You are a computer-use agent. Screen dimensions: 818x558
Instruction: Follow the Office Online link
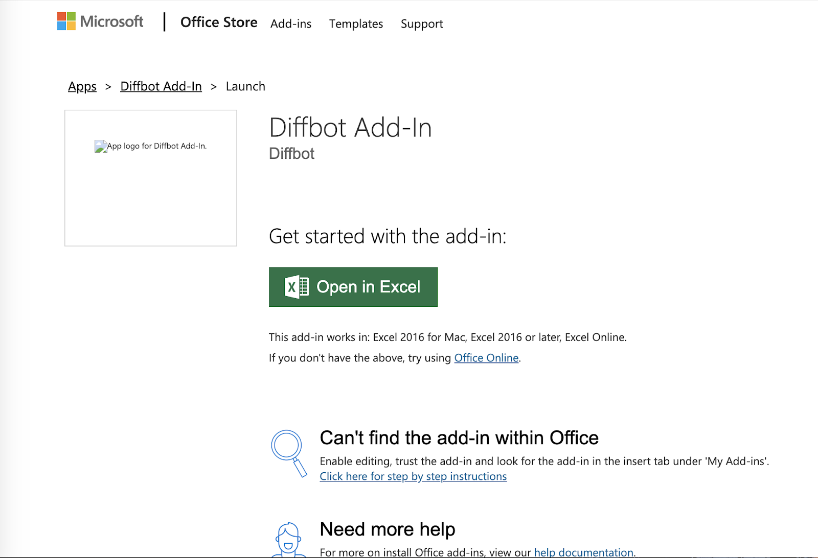pyautogui.click(x=486, y=358)
